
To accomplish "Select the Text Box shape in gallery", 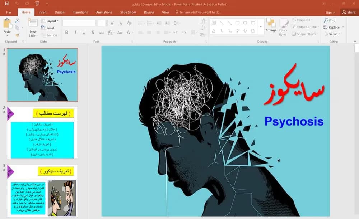I will point(214,23).
